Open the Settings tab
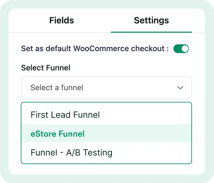214x183 pixels. point(151,20)
